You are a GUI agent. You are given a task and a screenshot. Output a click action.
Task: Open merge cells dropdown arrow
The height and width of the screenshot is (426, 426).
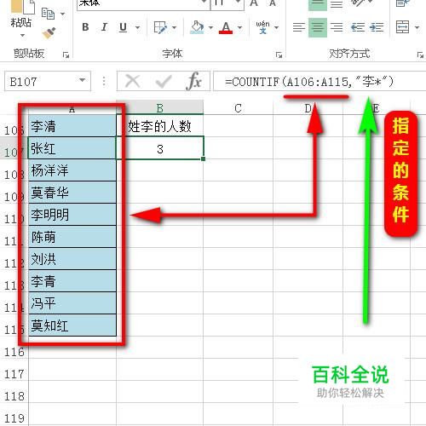417,27
